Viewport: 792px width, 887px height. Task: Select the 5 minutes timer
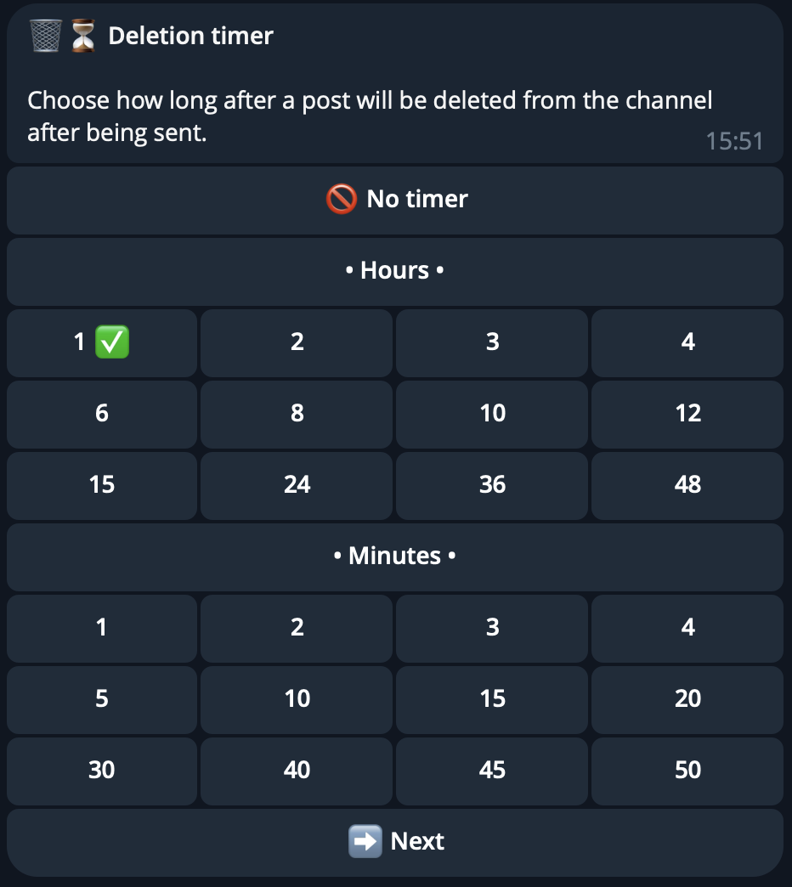click(102, 698)
